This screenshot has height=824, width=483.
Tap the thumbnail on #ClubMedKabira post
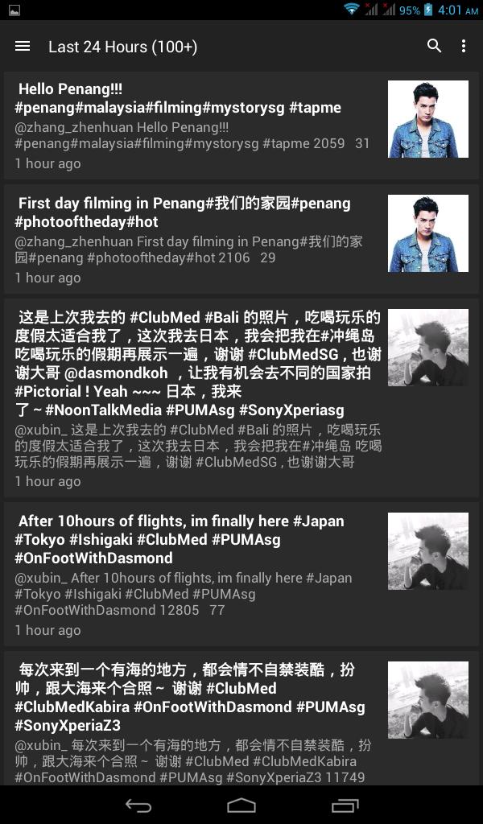pos(427,700)
